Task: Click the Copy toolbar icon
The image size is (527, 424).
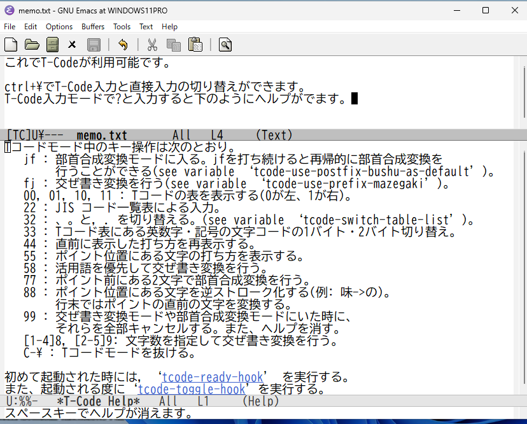Action: coord(173,45)
